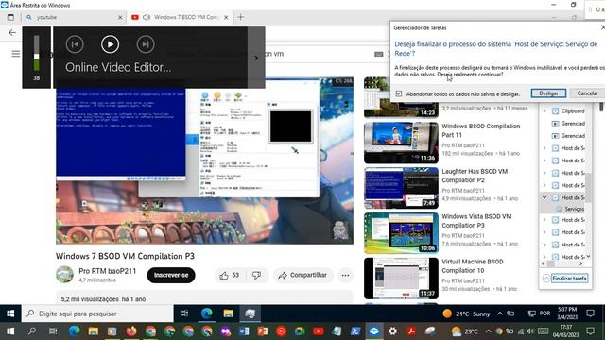This screenshot has width=605, height=340.
Task: Open Task View on the sandbox taskbar
Action: (x=184, y=314)
